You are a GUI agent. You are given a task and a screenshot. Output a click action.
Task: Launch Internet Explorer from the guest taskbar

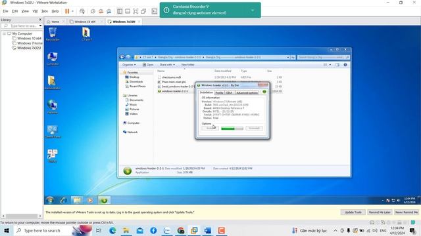[x=64, y=200]
